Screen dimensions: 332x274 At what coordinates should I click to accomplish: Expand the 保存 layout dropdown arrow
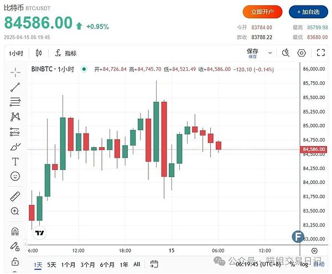pyautogui.click(x=269, y=53)
